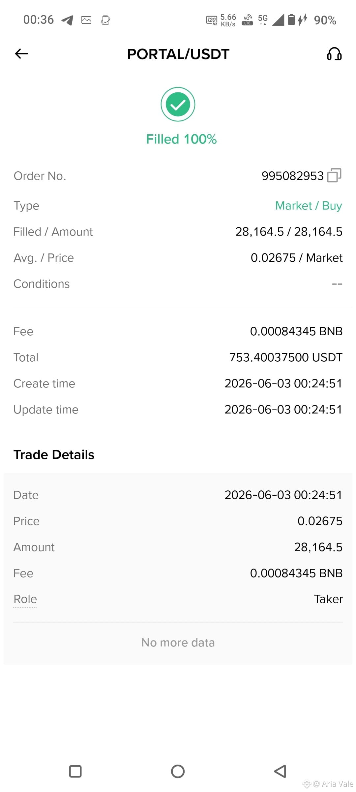This screenshot has width=356, height=792.
Task: Tap Android back triangle button
Action: point(280,772)
